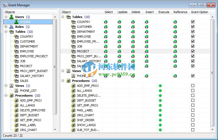
Task: Select the GET_EMP_PROJ row in right grid
Action: click(x=135, y=105)
